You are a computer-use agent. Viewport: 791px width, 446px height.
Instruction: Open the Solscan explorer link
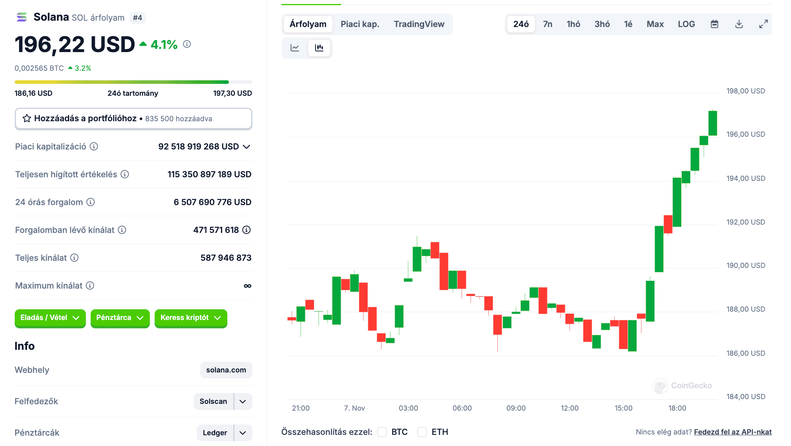click(x=213, y=401)
